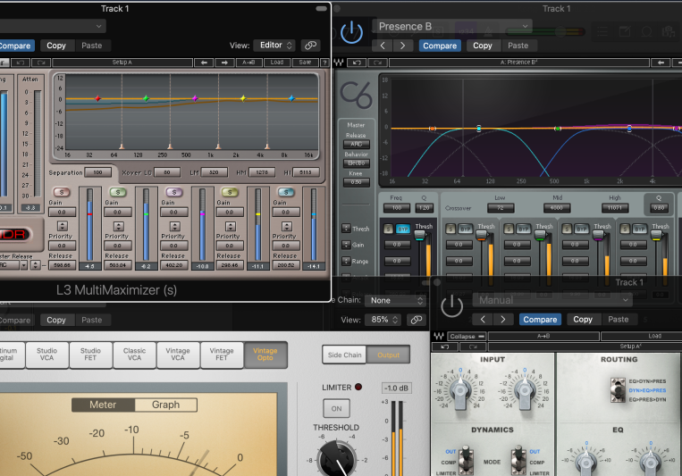Solo the green L3 band
This screenshot has width=682, height=476.
117,192
